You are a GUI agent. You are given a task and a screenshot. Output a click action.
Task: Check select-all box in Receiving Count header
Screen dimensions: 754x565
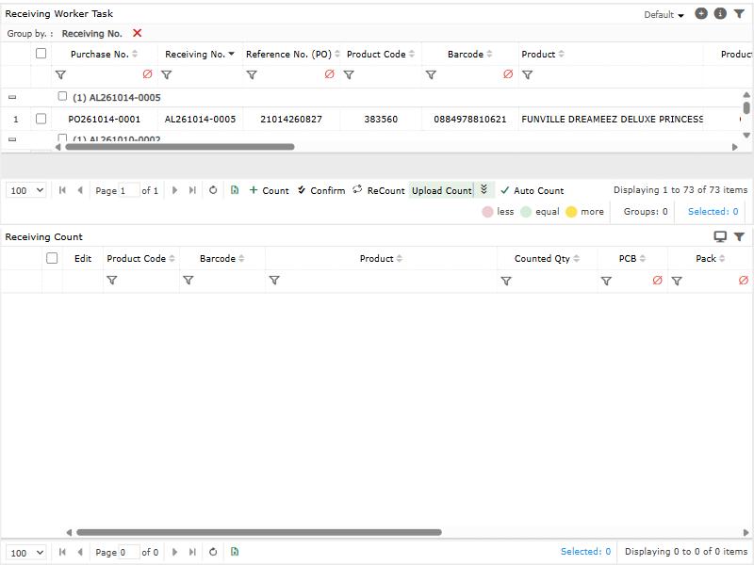52,258
